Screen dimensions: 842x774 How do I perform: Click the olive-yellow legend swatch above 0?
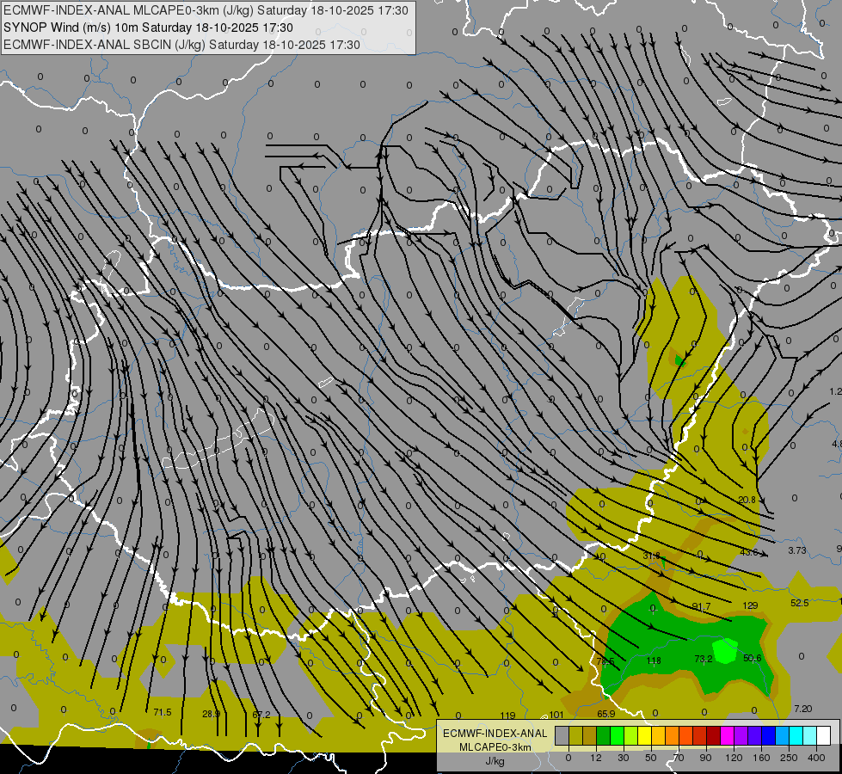click(575, 736)
